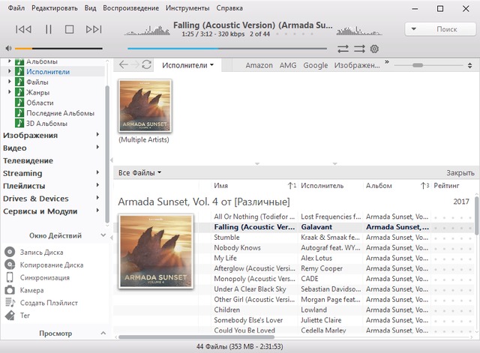Image resolution: width=480 pixels, height=353 pixels.
Task: Click the Amazon lookup link
Action: [x=259, y=65]
